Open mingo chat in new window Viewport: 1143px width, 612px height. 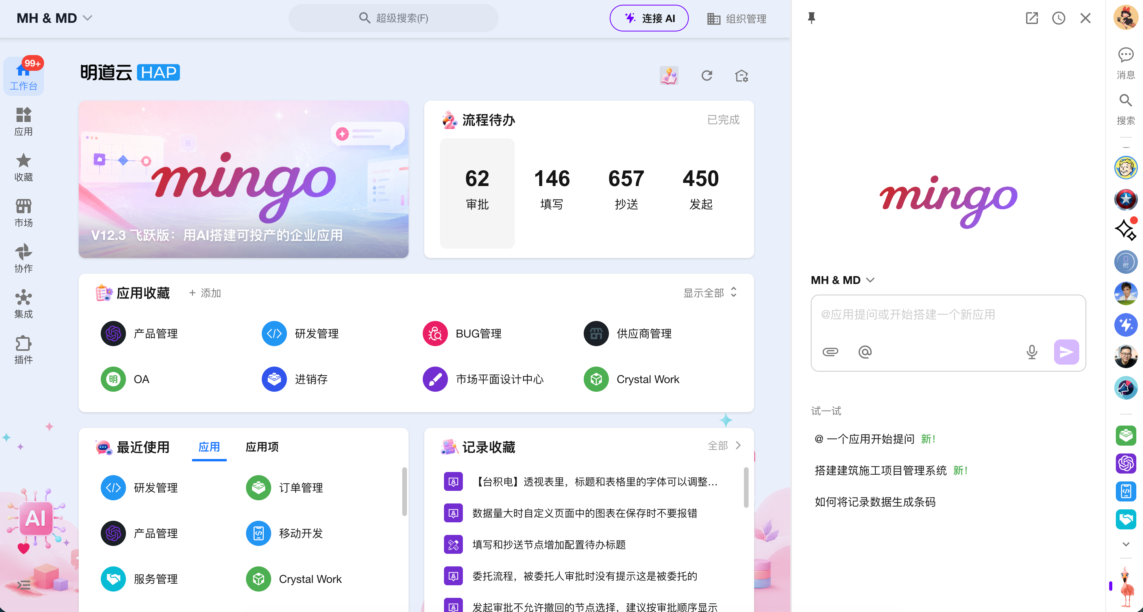1032,18
